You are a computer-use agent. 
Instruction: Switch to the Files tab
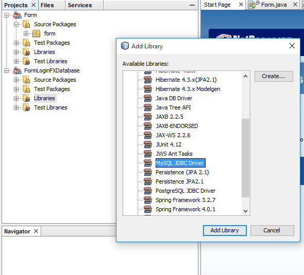[47, 5]
